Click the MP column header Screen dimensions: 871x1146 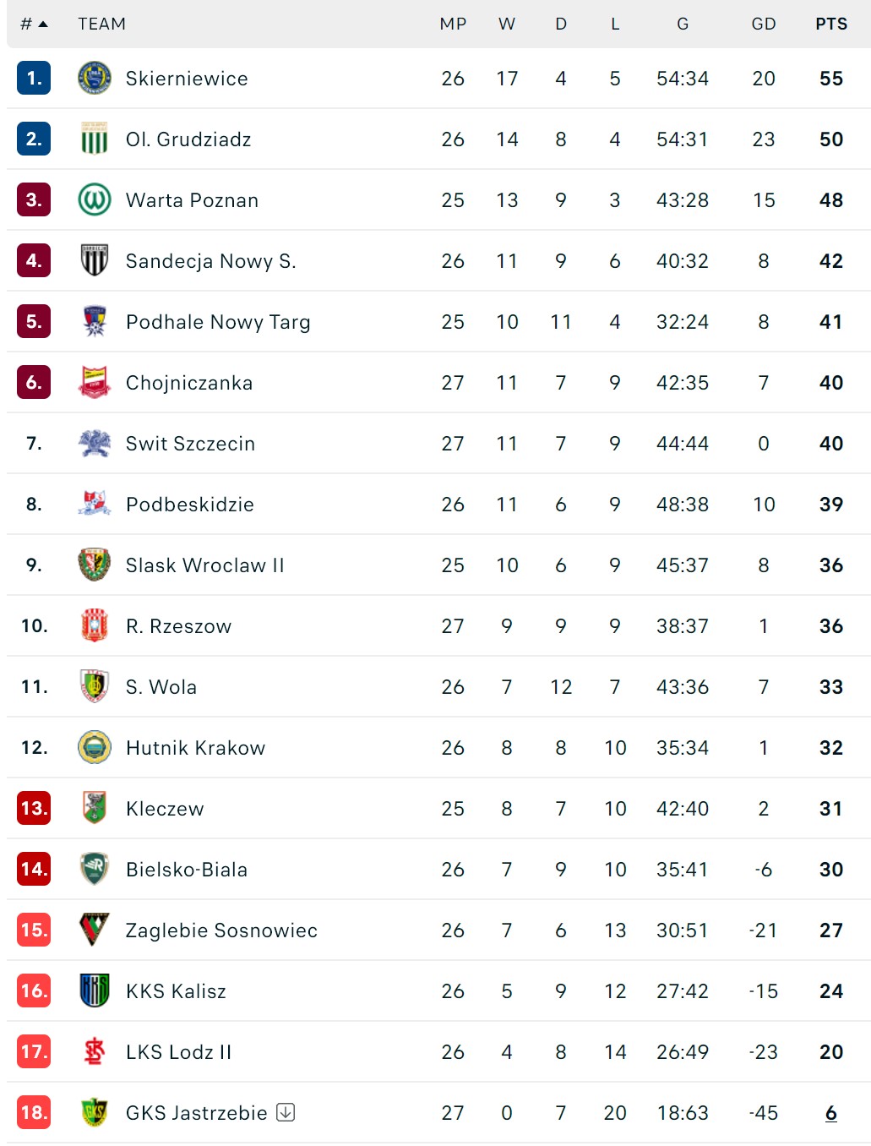(453, 25)
